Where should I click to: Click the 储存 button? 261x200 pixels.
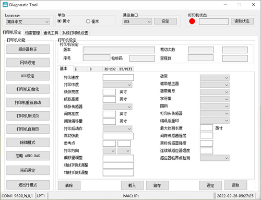pos(157,185)
